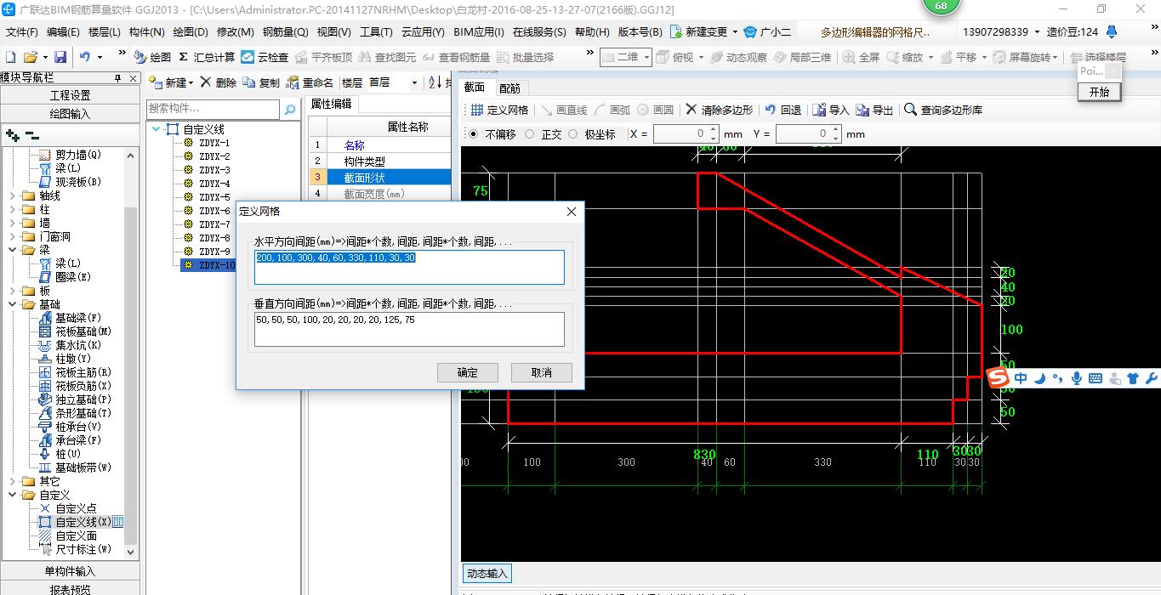1161x595 pixels.
Task: Click 复制 copy component
Action: pyautogui.click(x=261, y=82)
